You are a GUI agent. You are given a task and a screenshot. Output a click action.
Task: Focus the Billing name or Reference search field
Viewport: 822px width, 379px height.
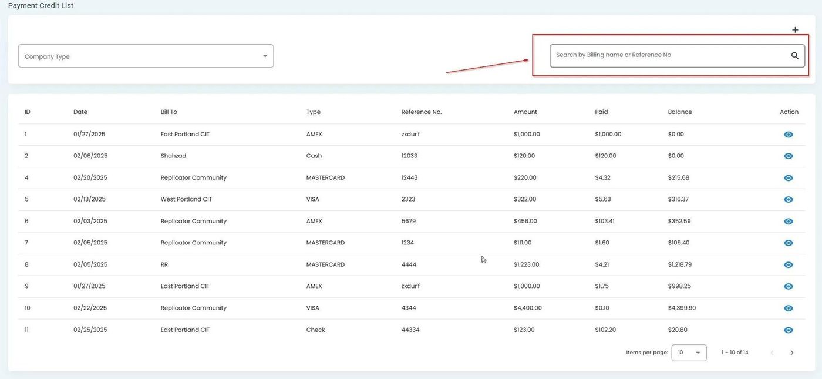(x=669, y=55)
